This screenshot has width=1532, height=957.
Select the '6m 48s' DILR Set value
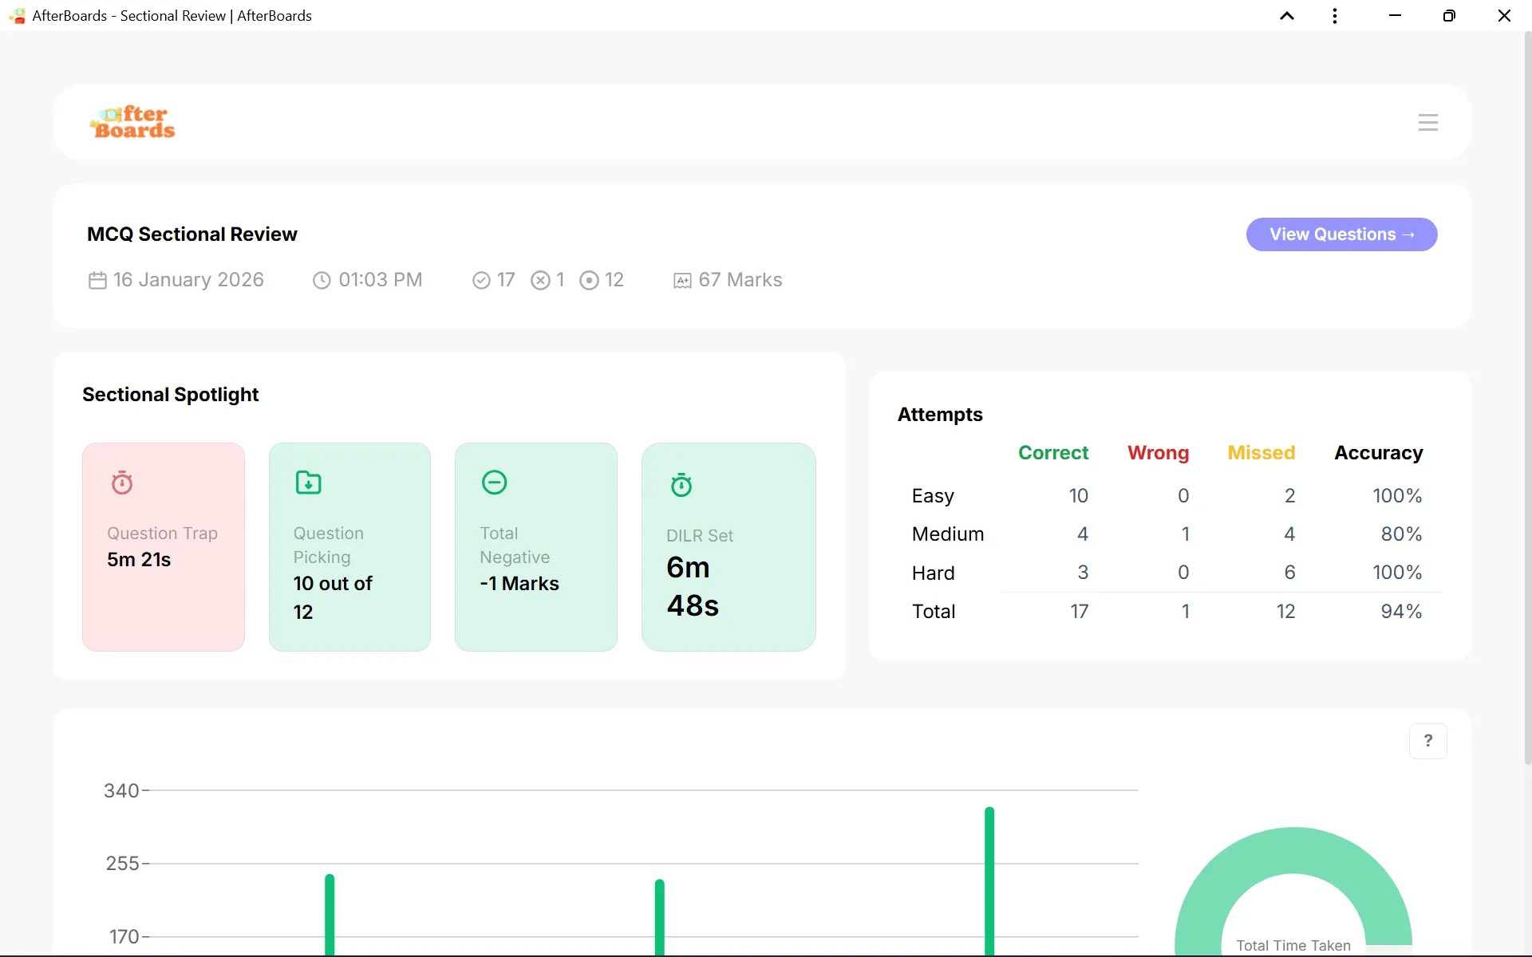693,586
